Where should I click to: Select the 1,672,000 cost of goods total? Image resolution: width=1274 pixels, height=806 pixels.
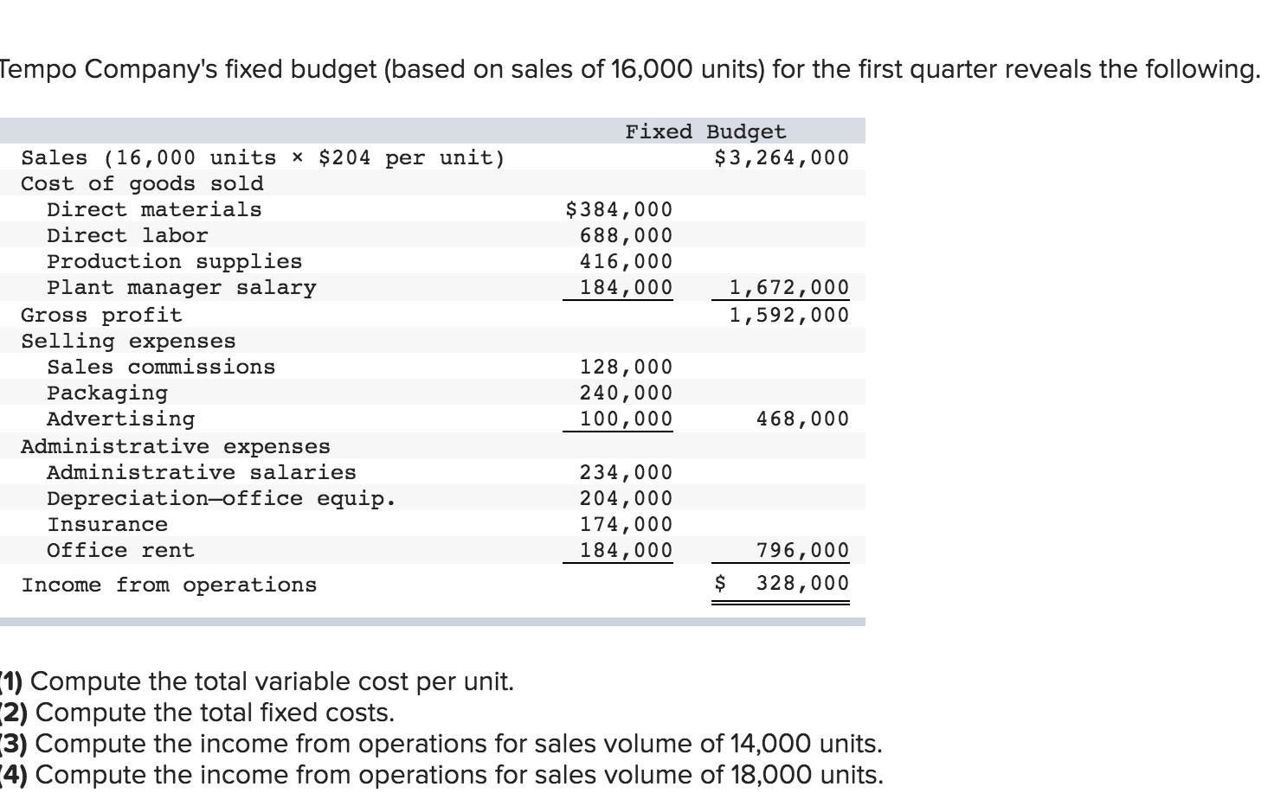point(788,287)
